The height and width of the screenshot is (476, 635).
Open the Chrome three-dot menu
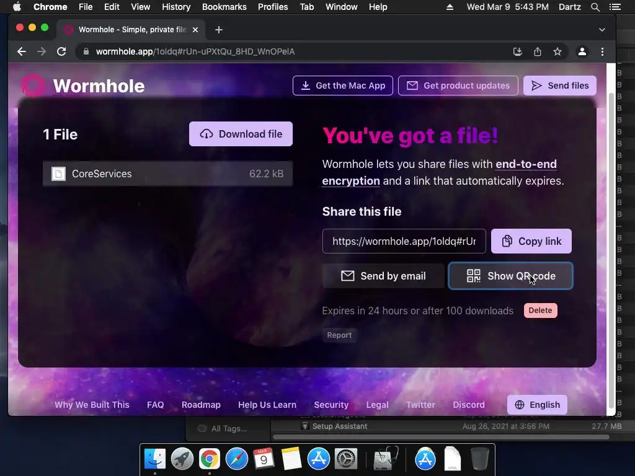click(x=602, y=51)
